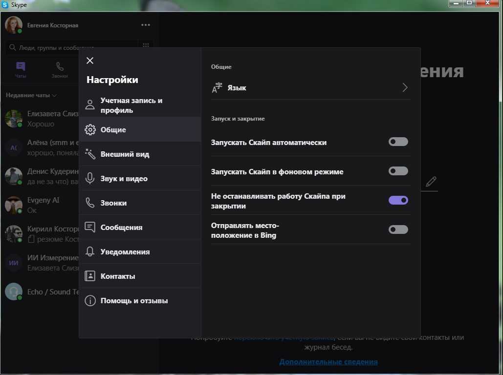Click the pencil edit icon
Viewport: 503px width, 375px height.
(431, 182)
